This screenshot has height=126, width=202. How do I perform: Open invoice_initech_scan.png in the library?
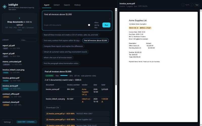coord(20,71)
